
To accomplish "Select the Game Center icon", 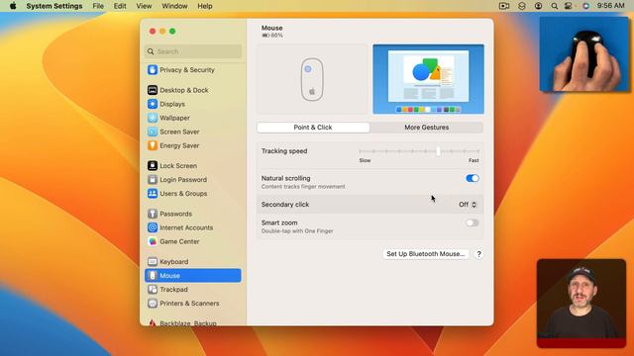I will 153,241.
